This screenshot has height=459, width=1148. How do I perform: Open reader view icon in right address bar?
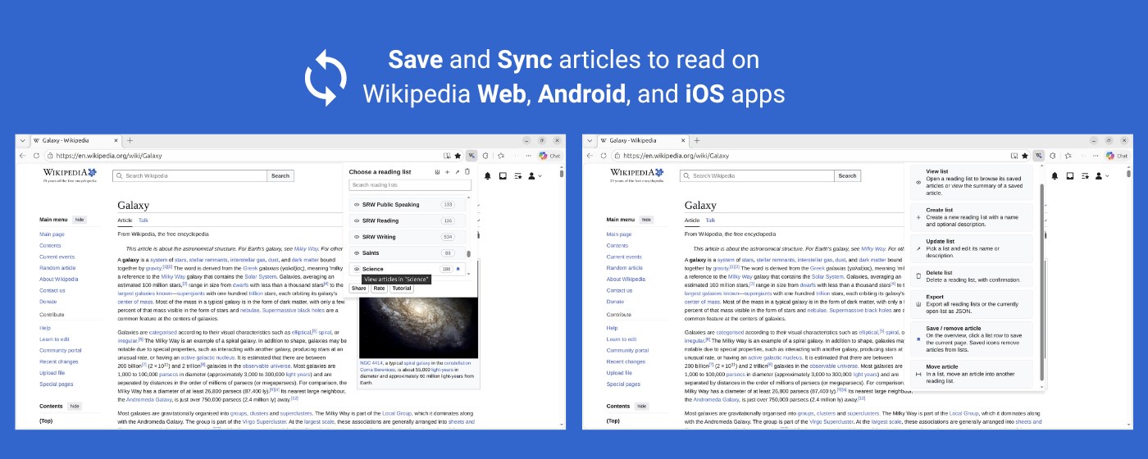(x=1014, y=155)
